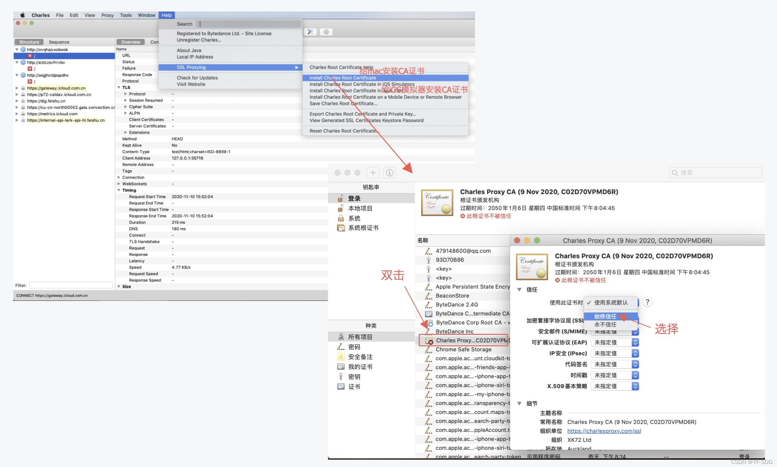This screenshot has width=777, height=467.
Task: Collapse the 信任 section in certificate dialog
Action: coord(519,289)
